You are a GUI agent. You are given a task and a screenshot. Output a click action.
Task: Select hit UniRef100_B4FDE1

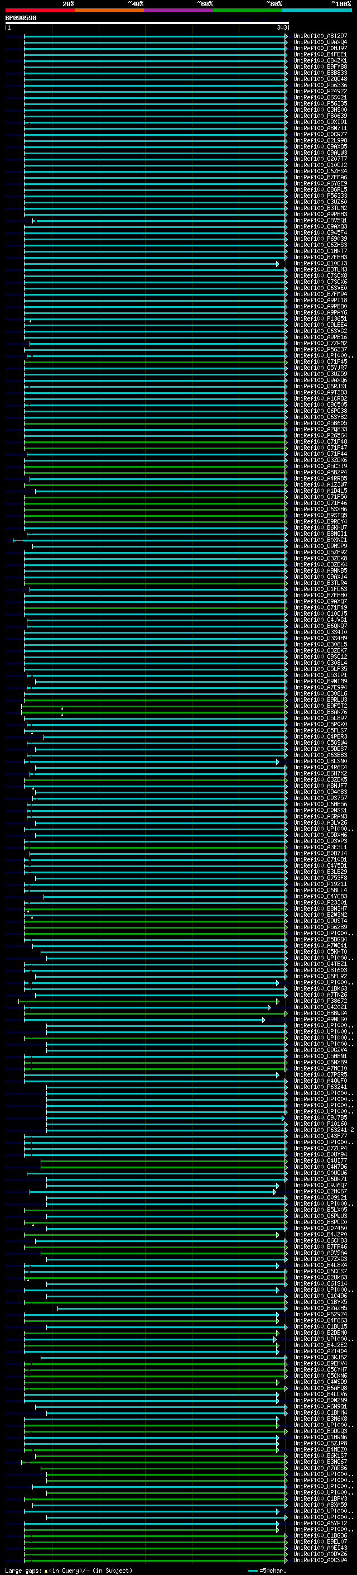[320, 54]
